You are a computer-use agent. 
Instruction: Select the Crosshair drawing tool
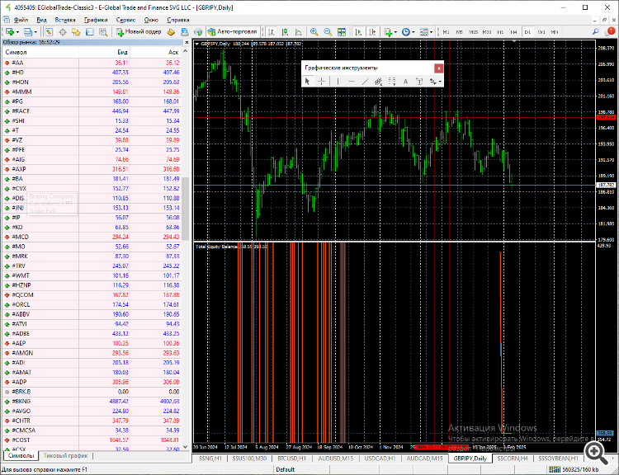pyautogui.click(x=322, y=82)
